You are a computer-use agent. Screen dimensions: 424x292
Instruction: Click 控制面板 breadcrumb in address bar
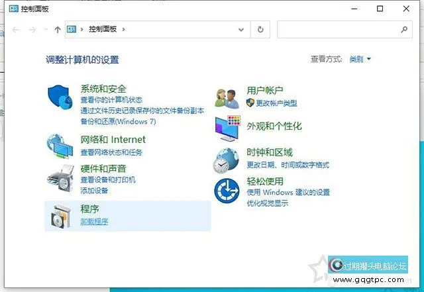point(103,29)
